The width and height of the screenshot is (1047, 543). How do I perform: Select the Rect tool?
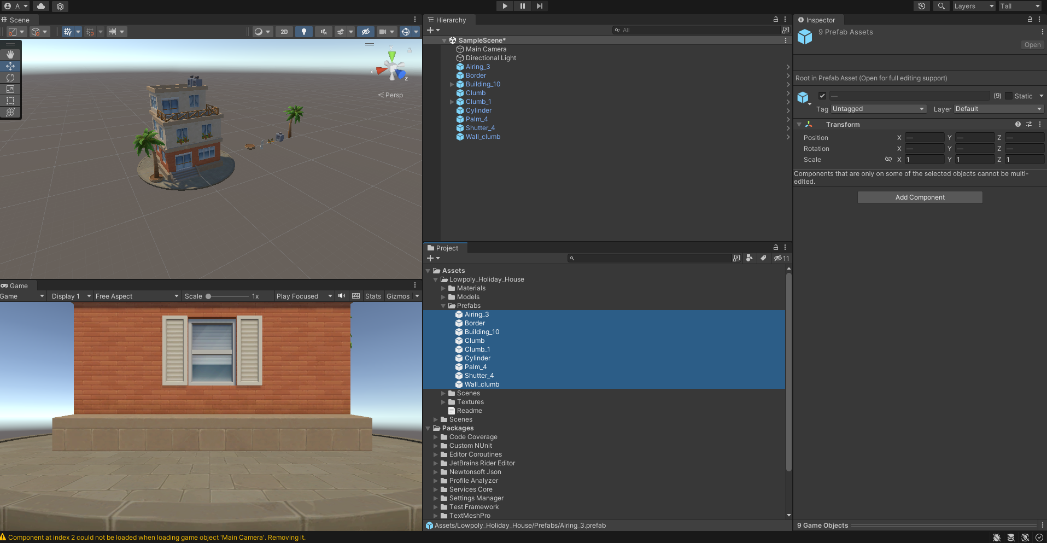(10, 101)
